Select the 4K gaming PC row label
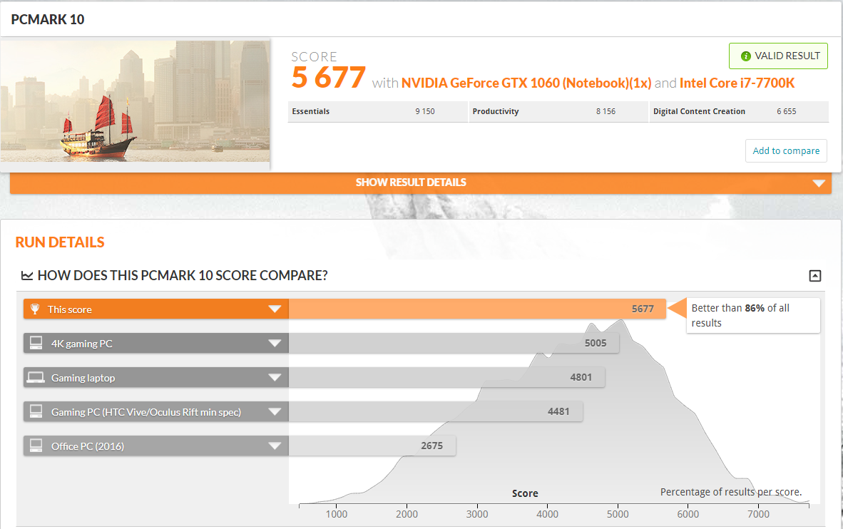Viewport: 843px width, 529px height. click(82, 344)
